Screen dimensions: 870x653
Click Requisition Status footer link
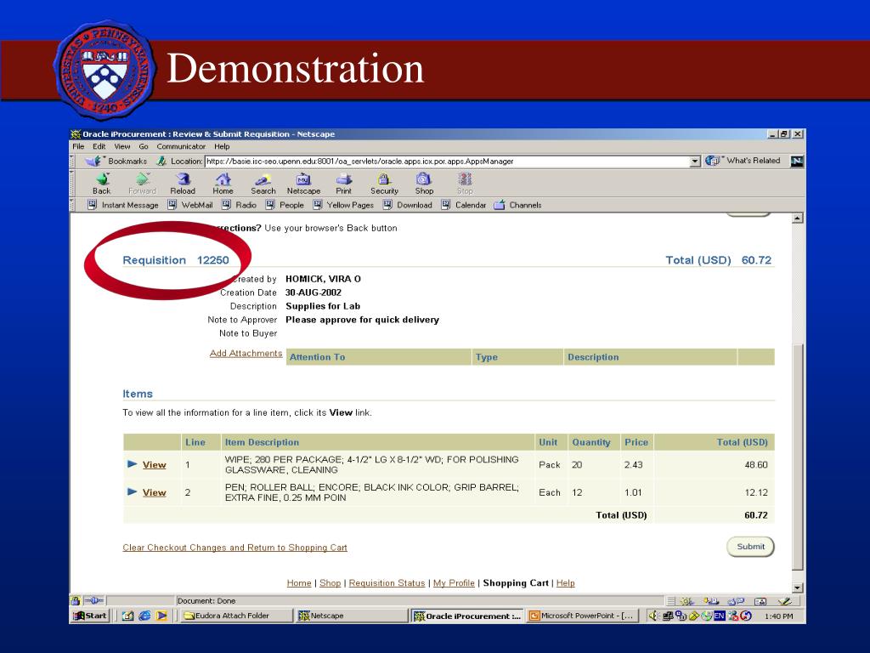(387, 583)
